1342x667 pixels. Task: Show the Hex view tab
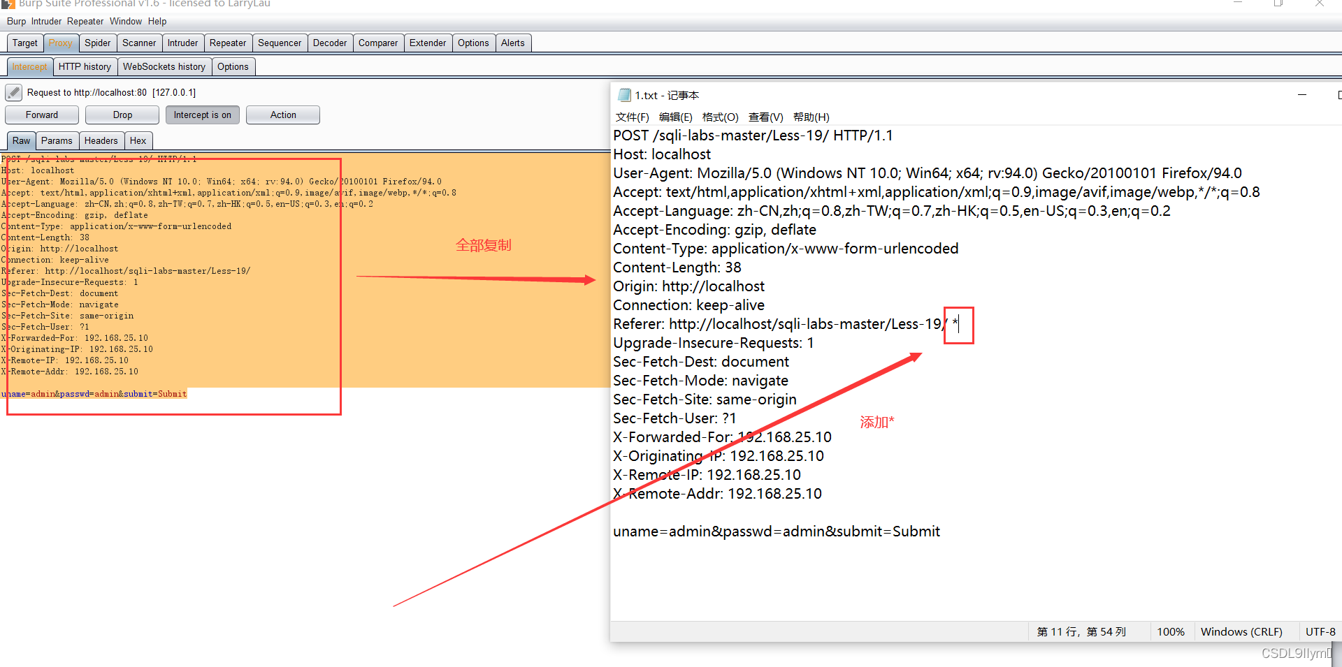138,140
